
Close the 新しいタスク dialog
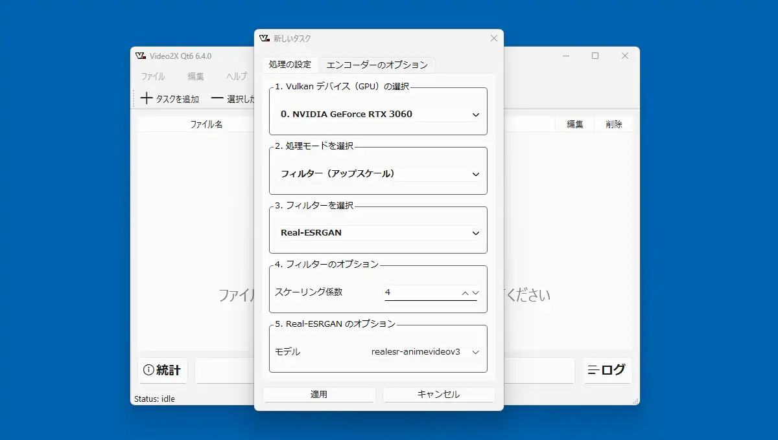pos(494,39)
